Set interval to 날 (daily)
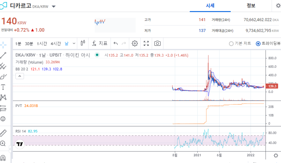 (67, 44)
